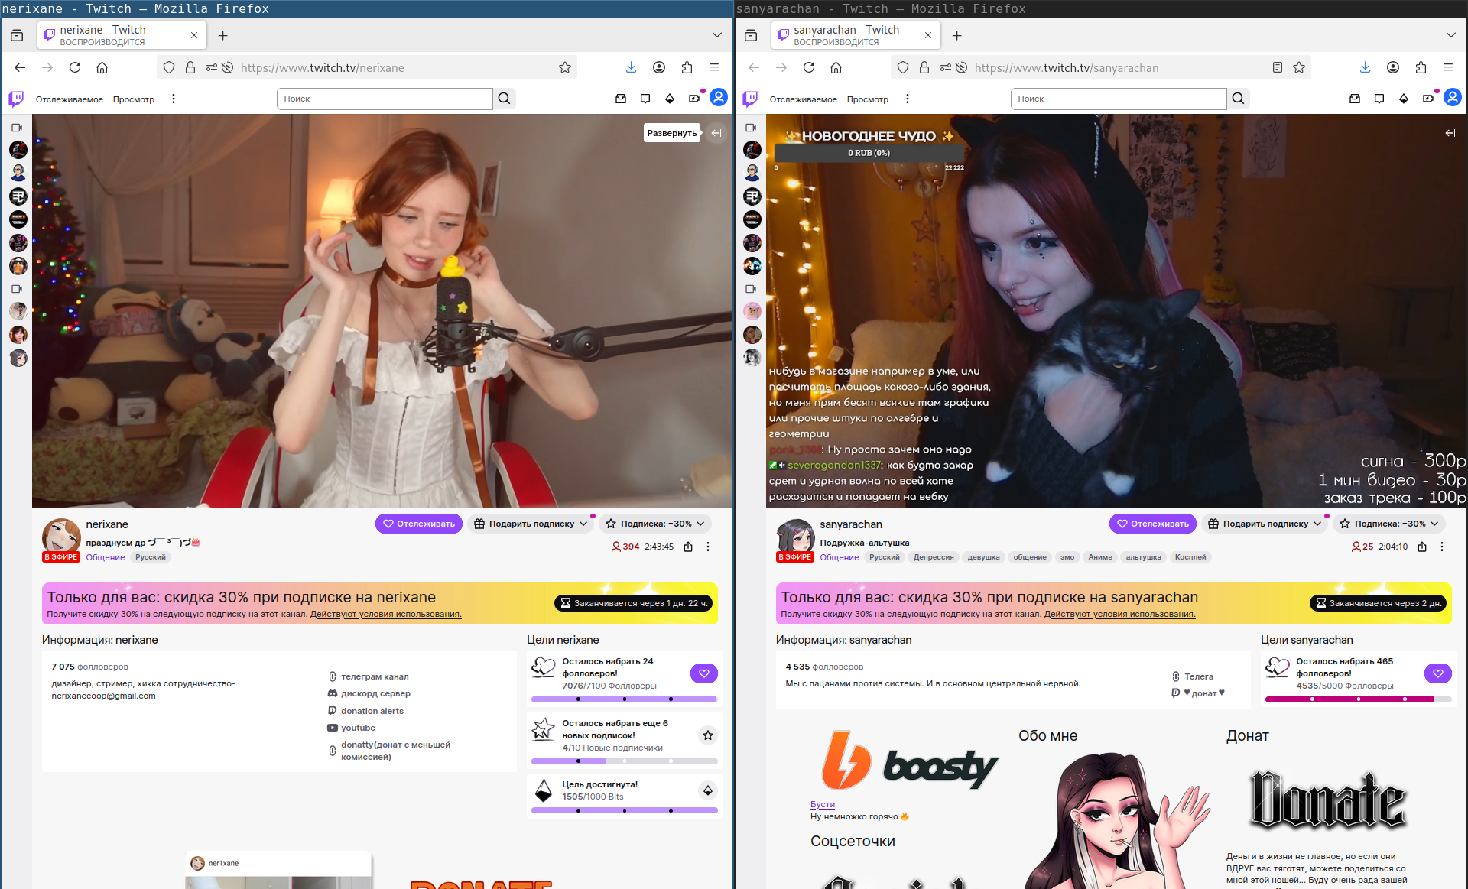Click Twitch logo in sanyarachan window
This screenshot has height=889, width=1468.
750,99
